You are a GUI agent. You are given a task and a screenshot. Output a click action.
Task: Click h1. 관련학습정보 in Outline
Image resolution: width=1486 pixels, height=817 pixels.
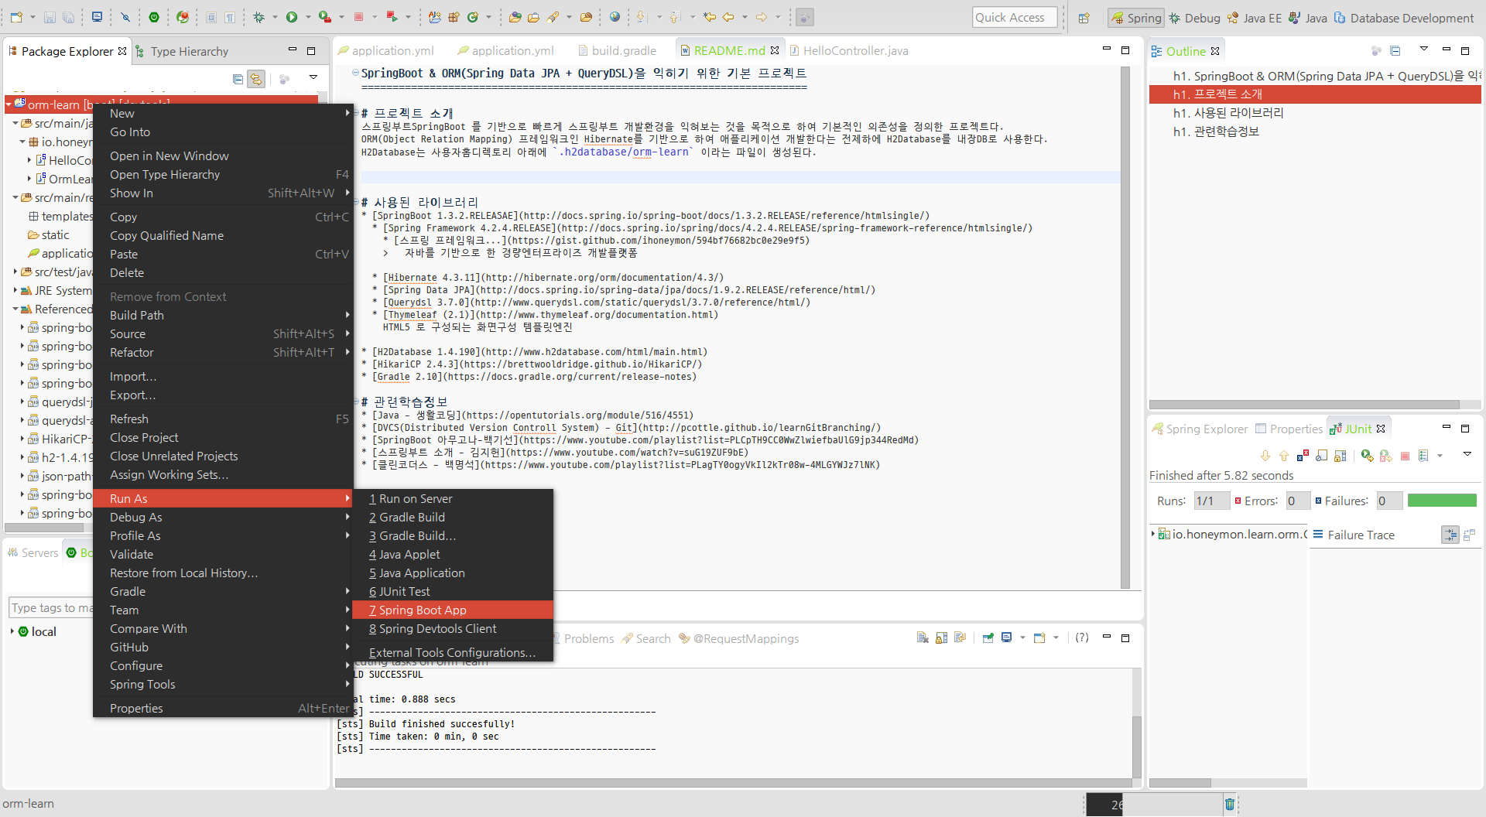(x=1216, y=132)
